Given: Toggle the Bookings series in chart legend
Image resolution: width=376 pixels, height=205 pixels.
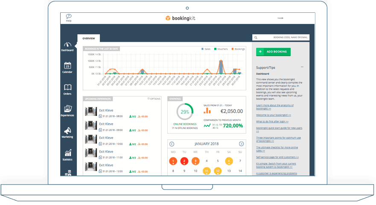Looking at the screenshot, I should tap(238, 49).
